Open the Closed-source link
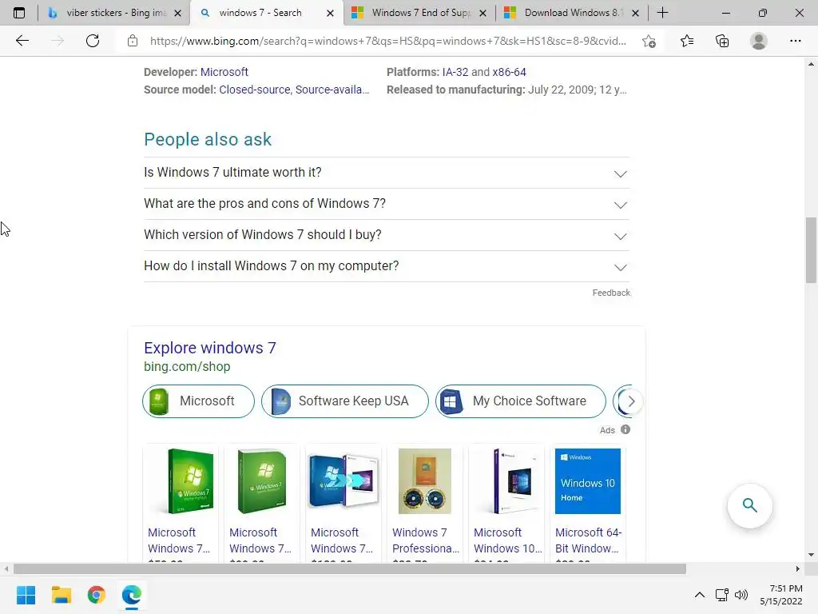 coord(255,90)
